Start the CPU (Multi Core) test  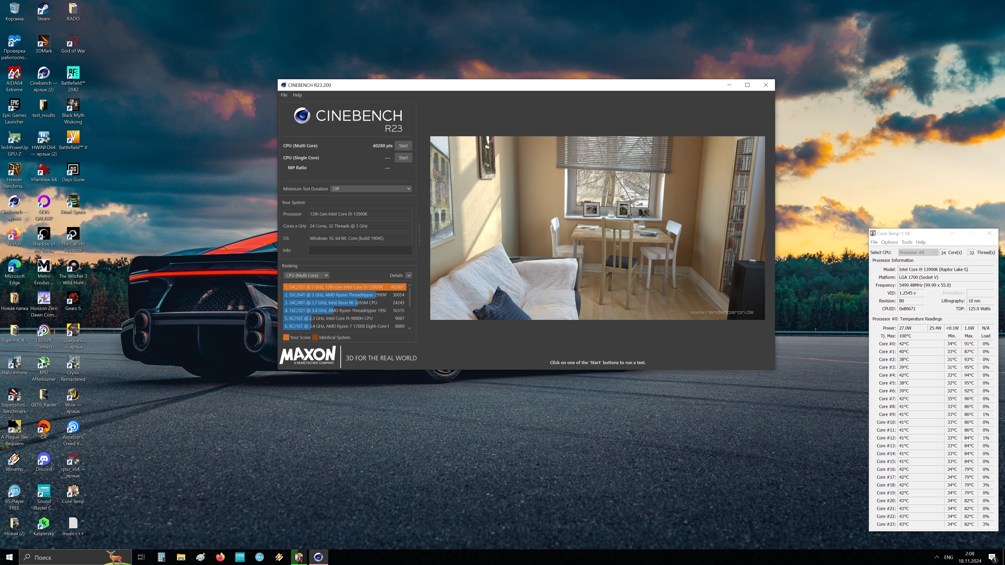(x=403, y=145)
